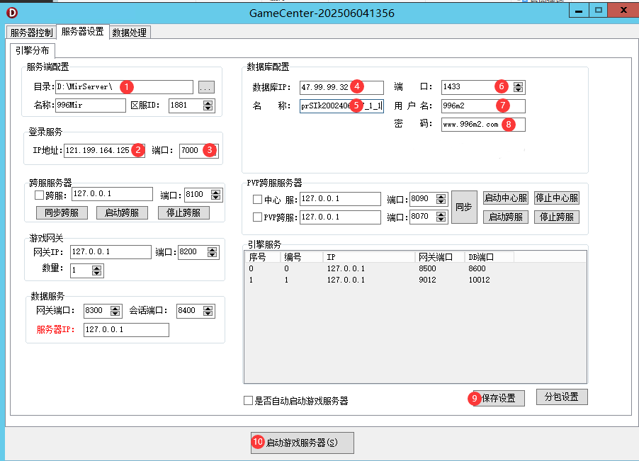The height and width of the screenshot is (461, 639).
Task: Tick the 中心服 checkbox
Action: [258, 199]
